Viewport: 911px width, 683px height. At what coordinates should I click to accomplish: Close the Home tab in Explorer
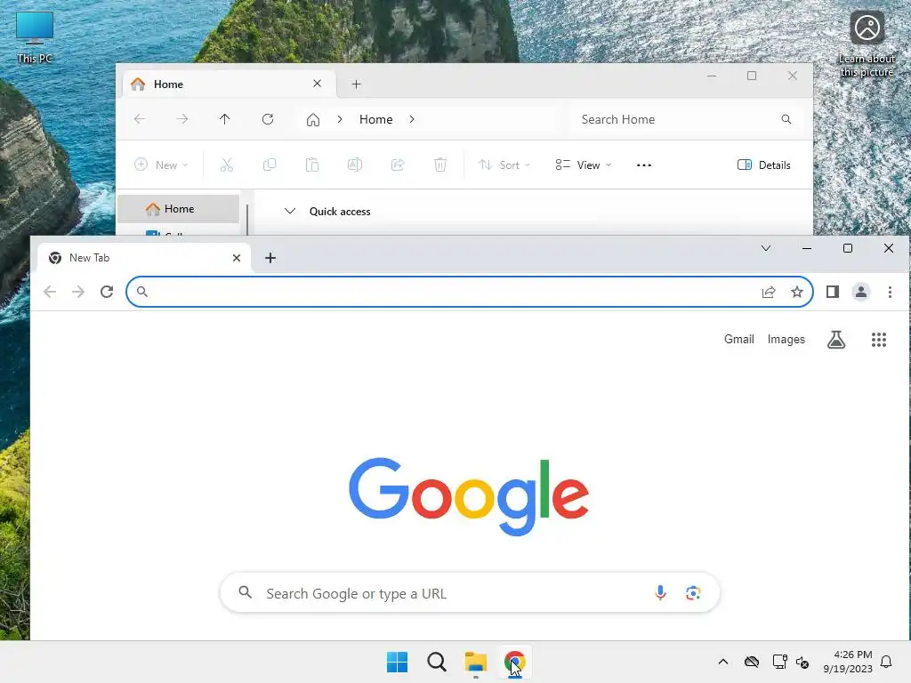click(x=318, y=84)
